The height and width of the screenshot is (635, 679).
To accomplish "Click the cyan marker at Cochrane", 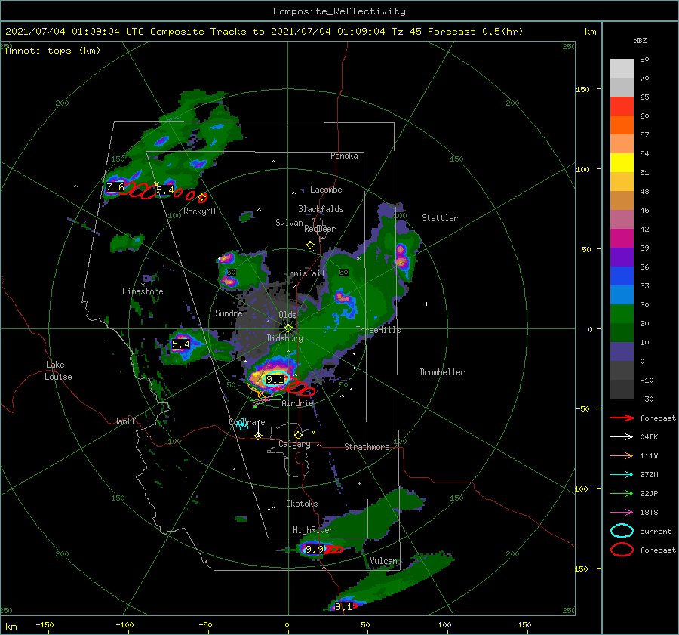I will click(x=241, y=424).
